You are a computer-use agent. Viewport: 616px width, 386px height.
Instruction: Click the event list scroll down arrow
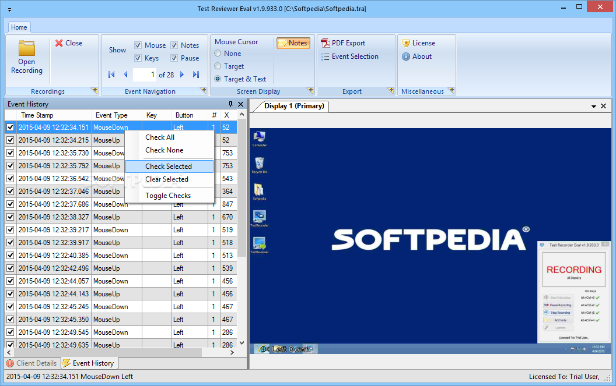pyautogui.click(x=242, y=343)
